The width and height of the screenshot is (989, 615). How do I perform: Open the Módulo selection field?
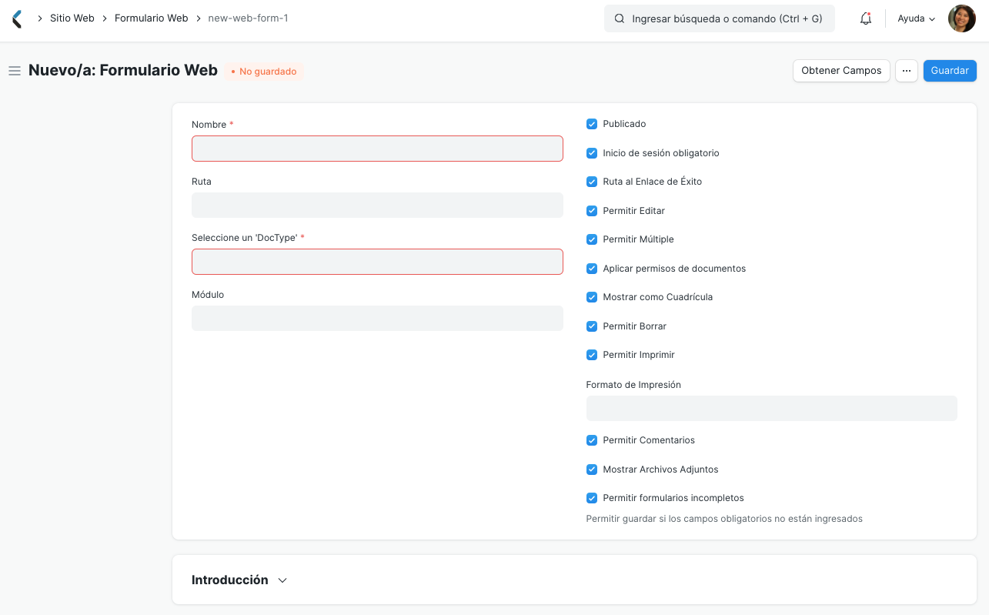[376, 318]
